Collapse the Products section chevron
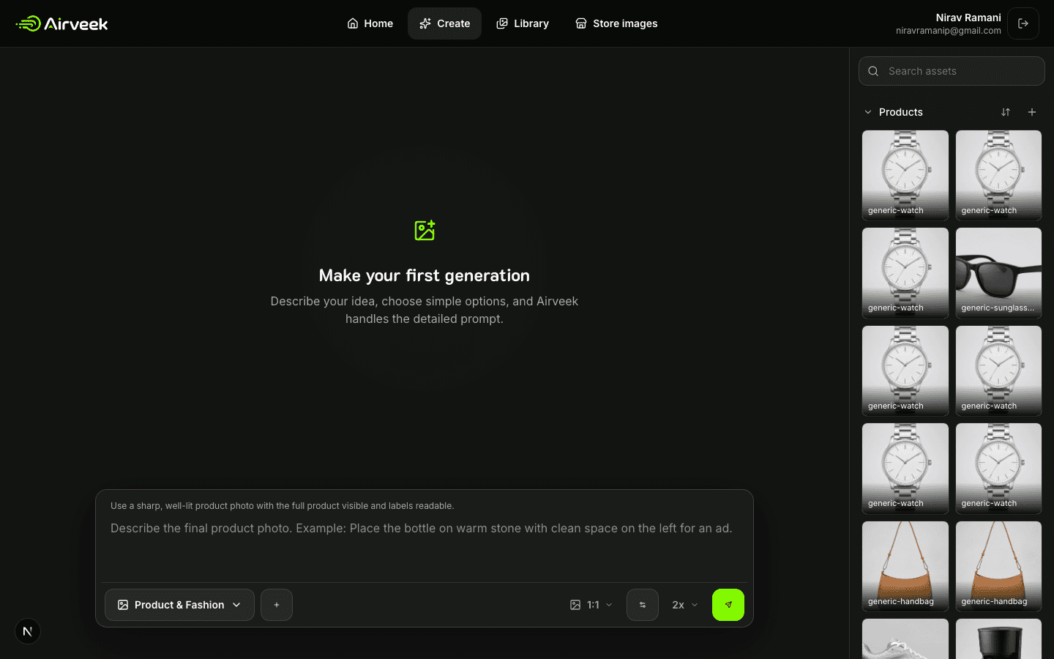 868,112
